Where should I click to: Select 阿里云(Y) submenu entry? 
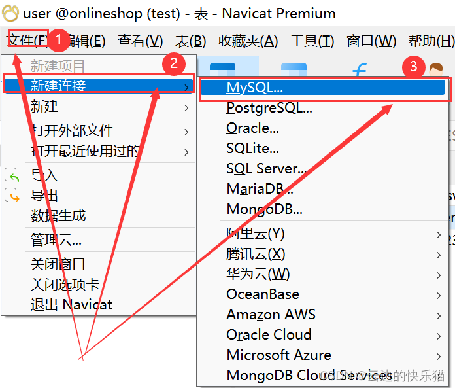(x=323, y=234)
